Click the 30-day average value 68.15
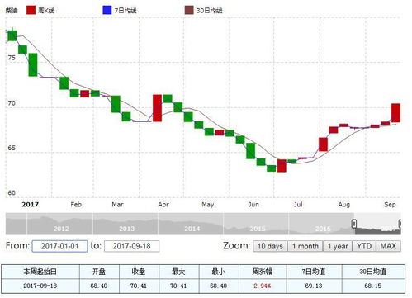This screenshot has height=298, width=412. [x=373, y=286]
